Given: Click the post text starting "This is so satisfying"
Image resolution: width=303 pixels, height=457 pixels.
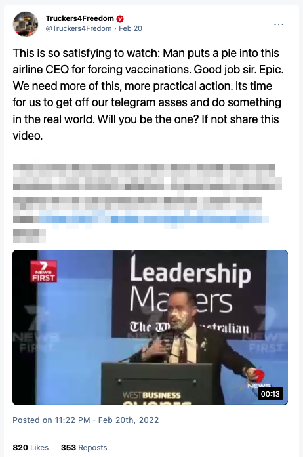Looking at the screenshot, I should click(148, 94).
